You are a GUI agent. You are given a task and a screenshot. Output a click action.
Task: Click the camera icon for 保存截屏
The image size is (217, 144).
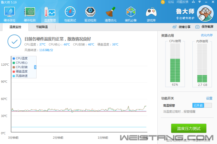197,27
